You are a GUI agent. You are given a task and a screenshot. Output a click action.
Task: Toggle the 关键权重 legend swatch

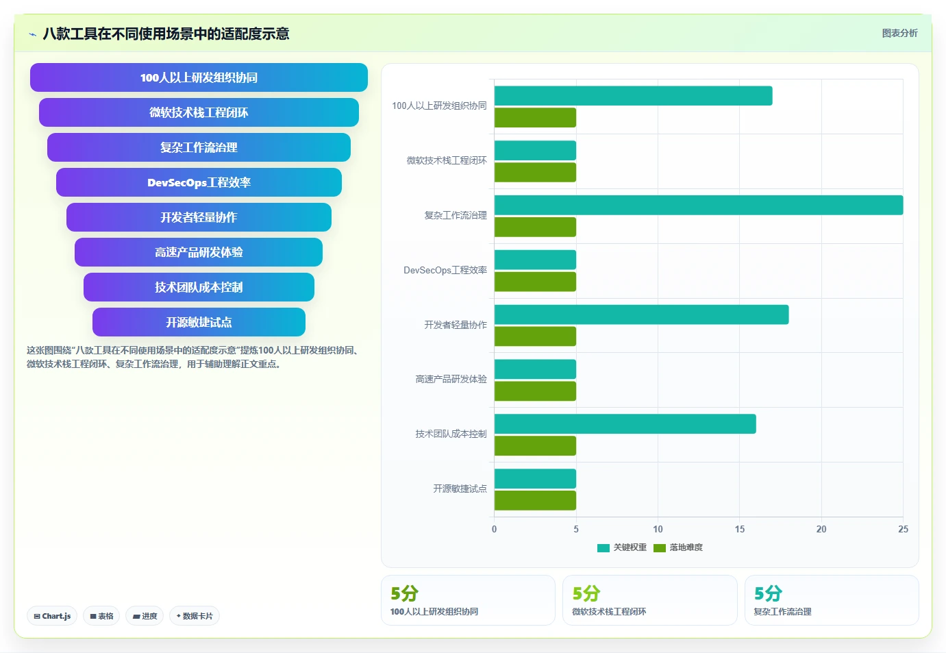(603, 547)
